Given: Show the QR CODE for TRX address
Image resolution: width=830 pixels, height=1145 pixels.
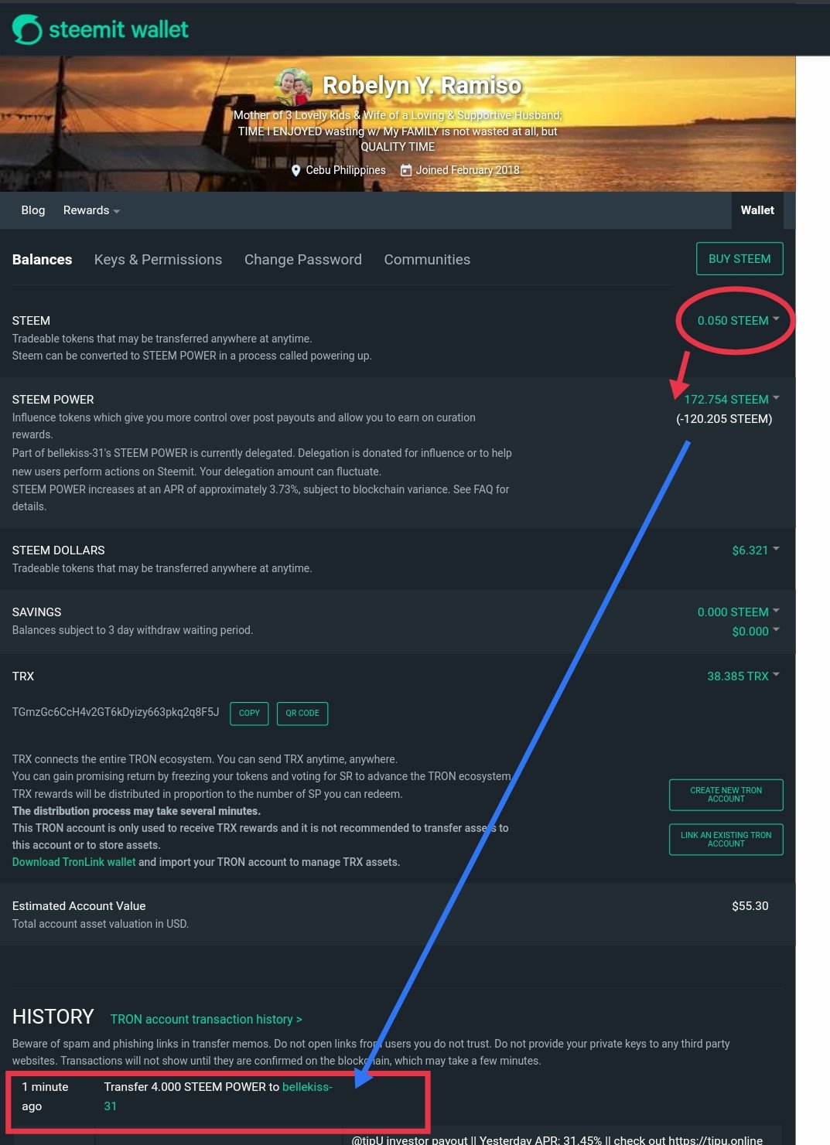Looking at the screenshot, I should 302,714.
